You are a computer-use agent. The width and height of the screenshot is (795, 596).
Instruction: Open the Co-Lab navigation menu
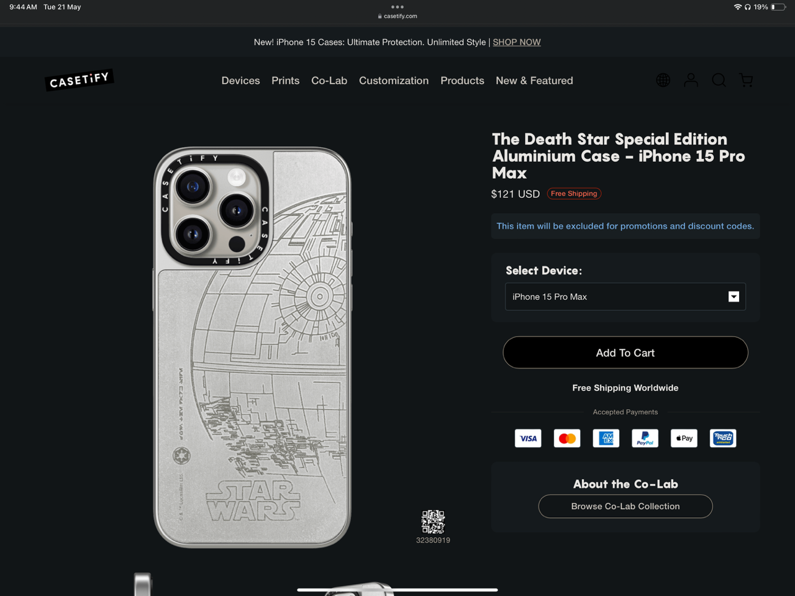tap(329, 81)
